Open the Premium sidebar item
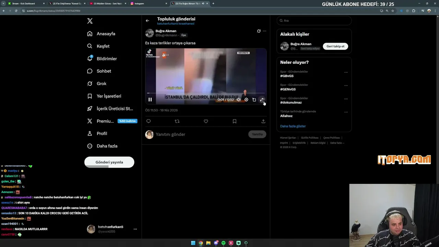This screenshot has height=247, width=439. click(x=112, y=121)
